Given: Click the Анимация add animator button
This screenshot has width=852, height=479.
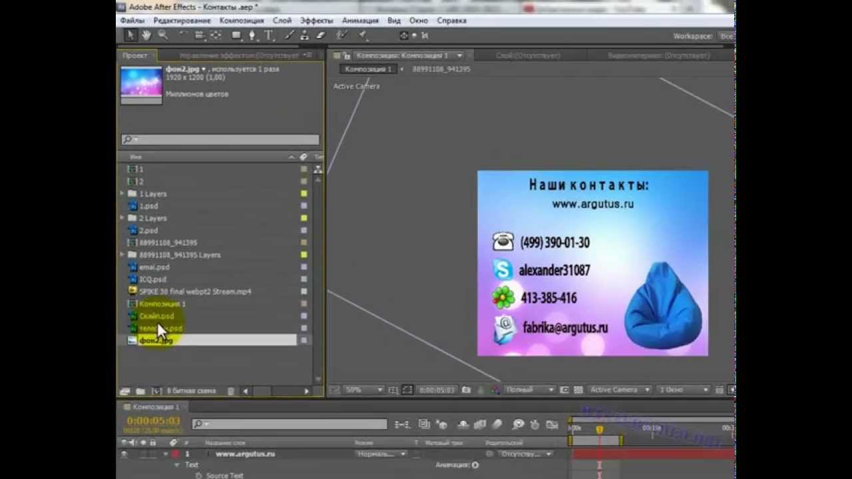Looking at the screenshot, I should pos(475,465).
